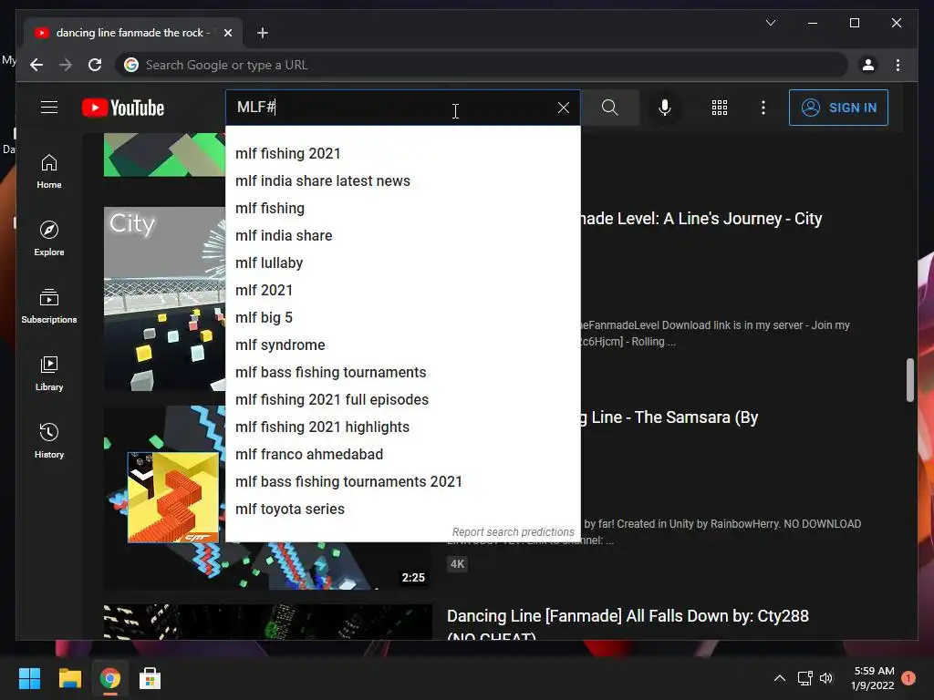
Task: Go back with browser back arrow
Action: 36,65
